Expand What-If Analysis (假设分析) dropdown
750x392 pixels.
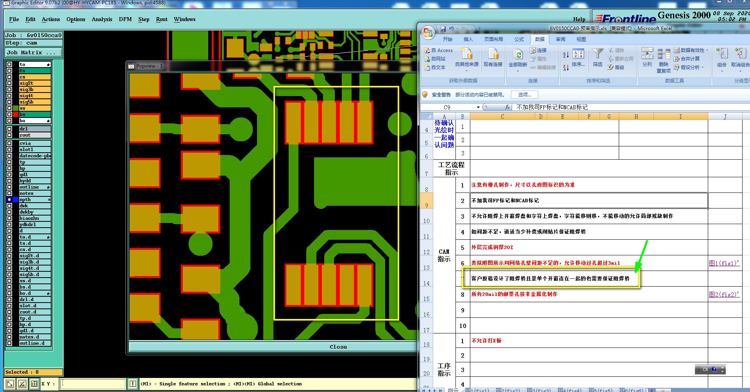[x=702, y=68]
